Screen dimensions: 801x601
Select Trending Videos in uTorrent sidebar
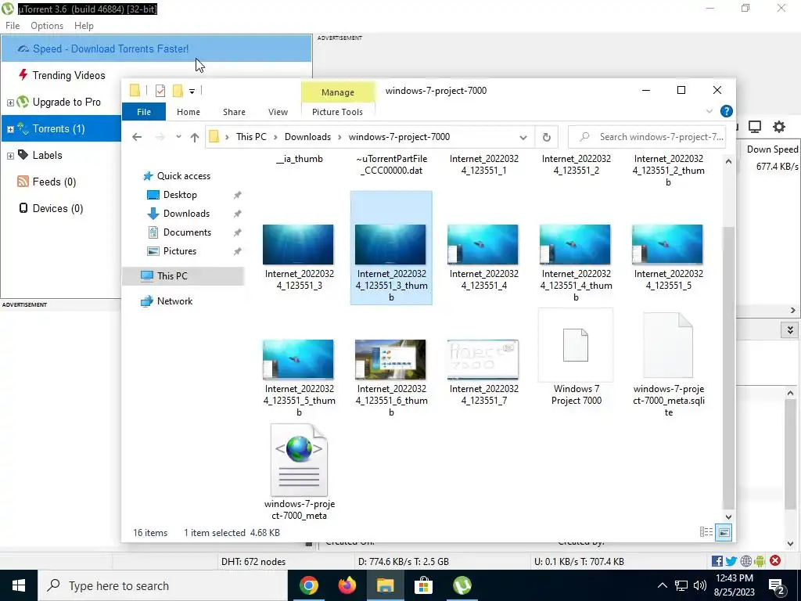69,75
